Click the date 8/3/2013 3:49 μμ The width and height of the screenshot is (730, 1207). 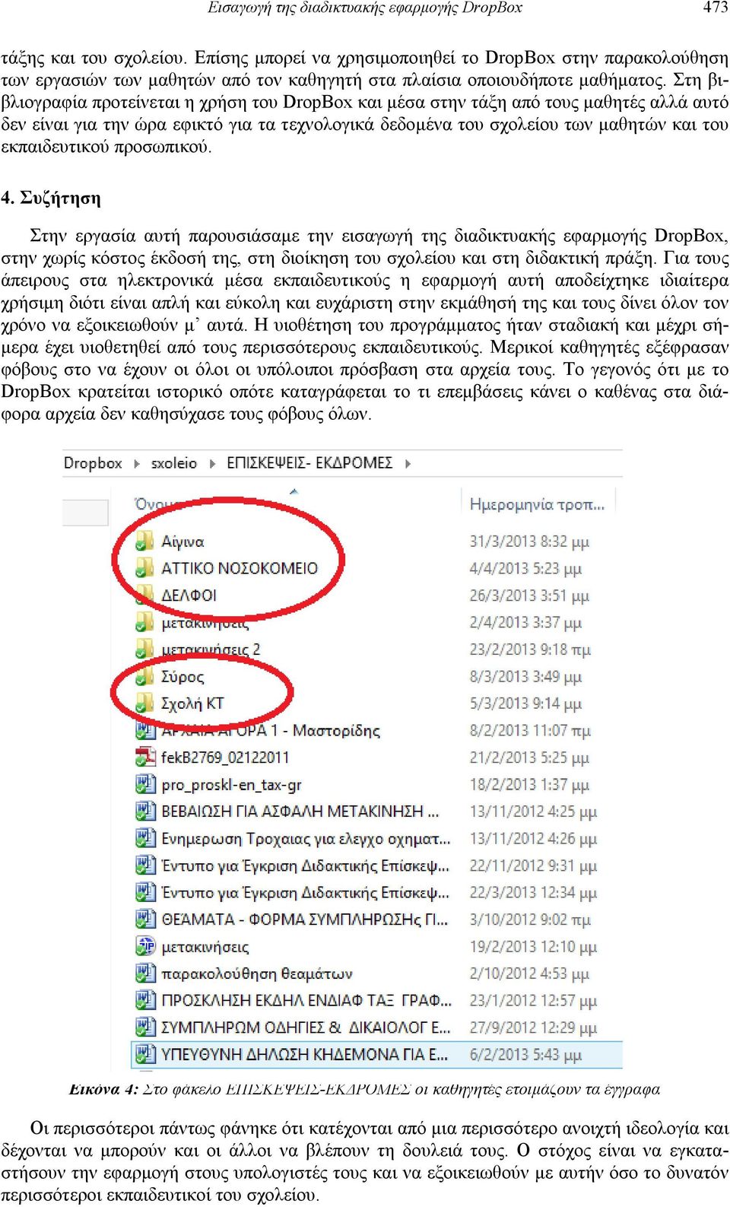(x=525, y=676)
